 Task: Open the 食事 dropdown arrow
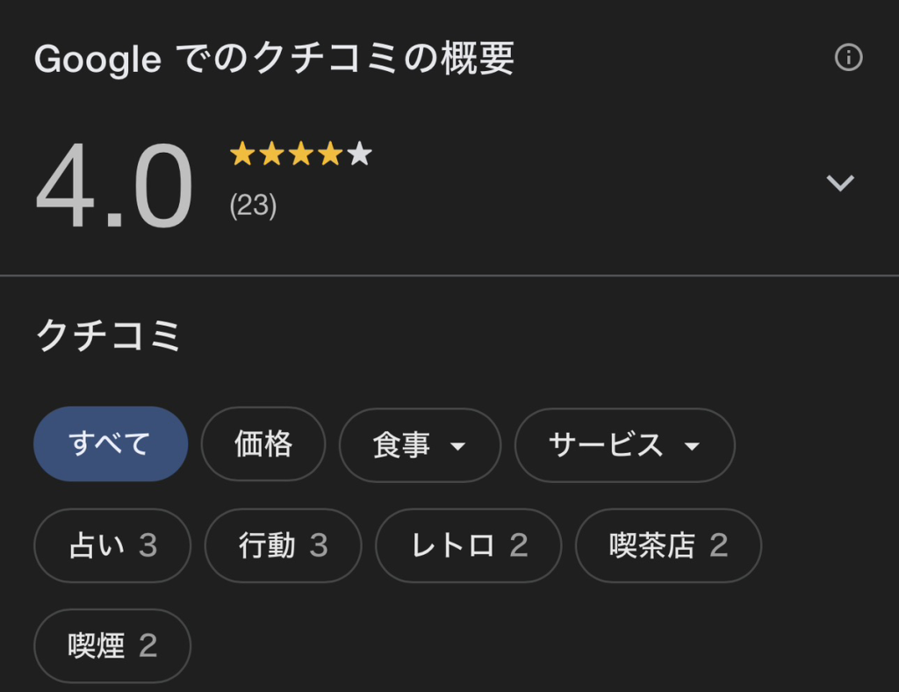point(457,446)
